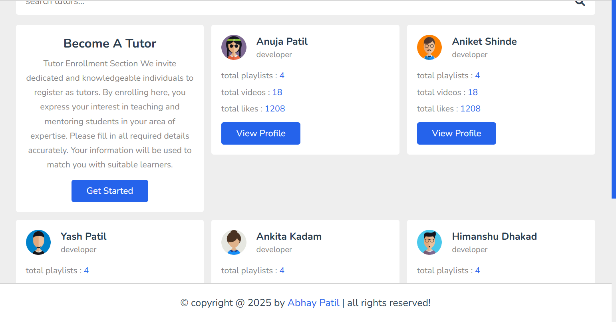The height and width of the screenshot is (322, 616).
Task: Click Ankita Kadam's avatar icon
Action: coord(234,242)
